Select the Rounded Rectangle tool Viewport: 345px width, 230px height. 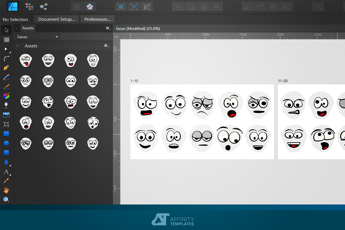coord(6,152)
